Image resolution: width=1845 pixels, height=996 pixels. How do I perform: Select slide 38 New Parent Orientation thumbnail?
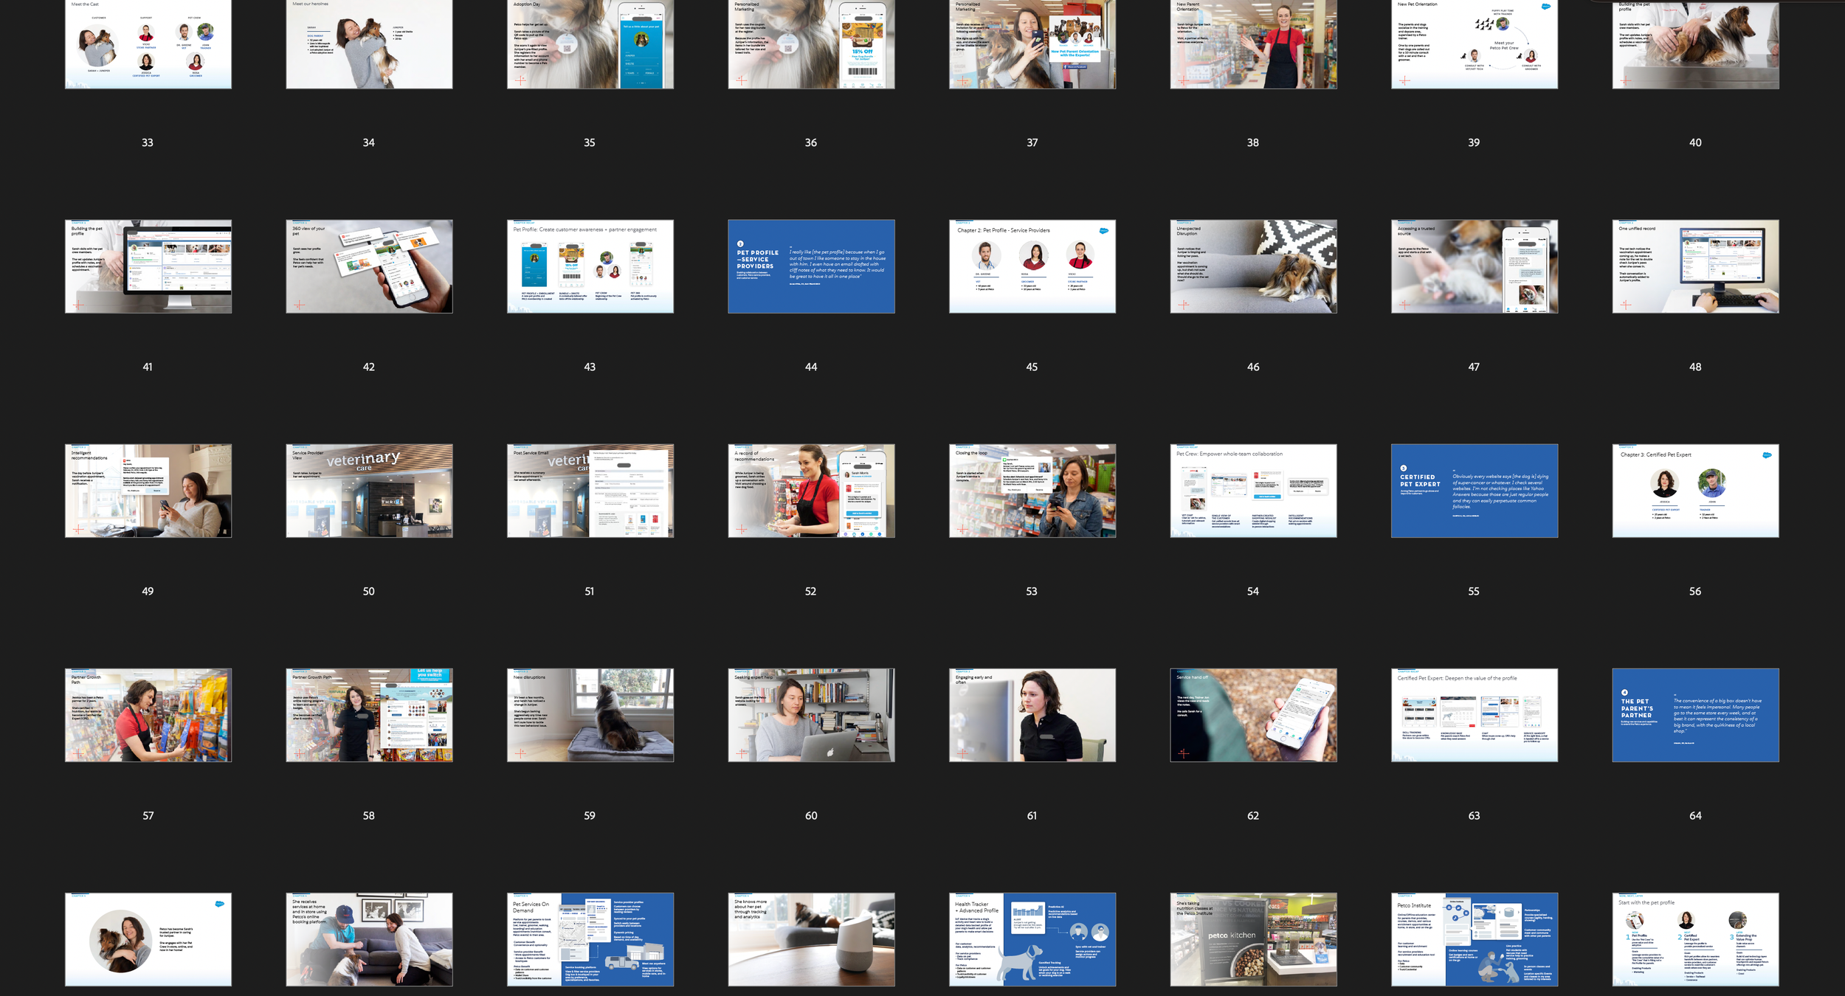(x=1253, y=44)
